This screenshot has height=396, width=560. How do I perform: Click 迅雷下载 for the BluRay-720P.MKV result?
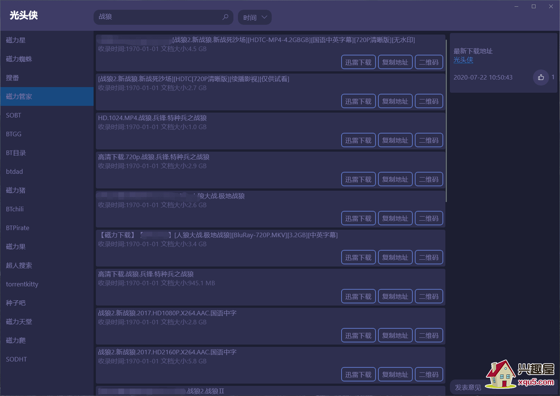[358, 257]
